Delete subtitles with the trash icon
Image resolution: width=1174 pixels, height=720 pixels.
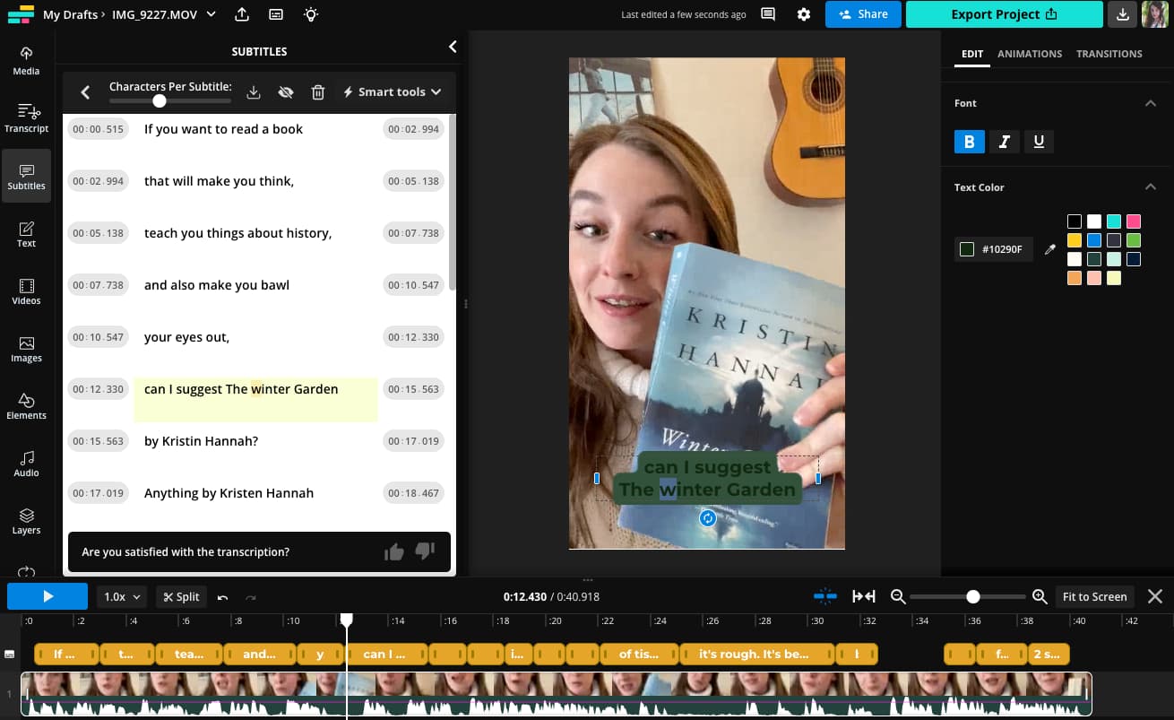317,91
